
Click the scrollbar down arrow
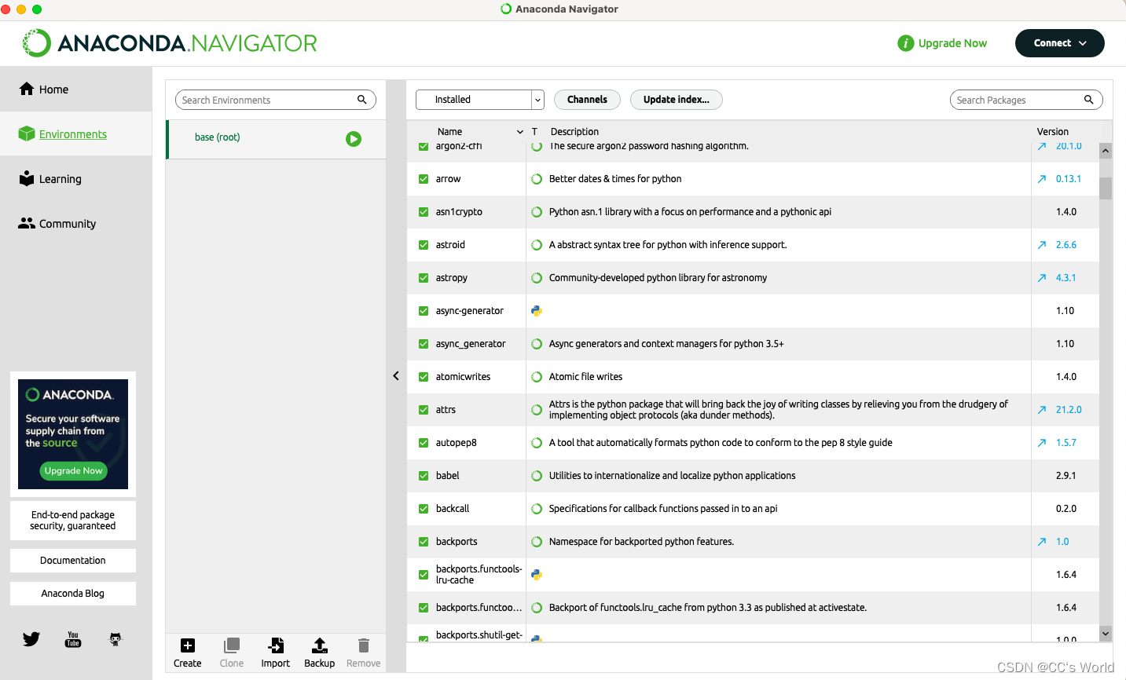(x=1106, y=633)
